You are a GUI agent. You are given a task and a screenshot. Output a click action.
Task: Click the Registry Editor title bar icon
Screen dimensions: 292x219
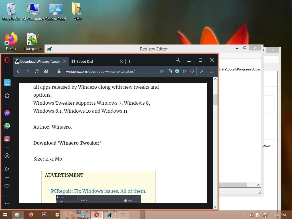click(50, 49)
